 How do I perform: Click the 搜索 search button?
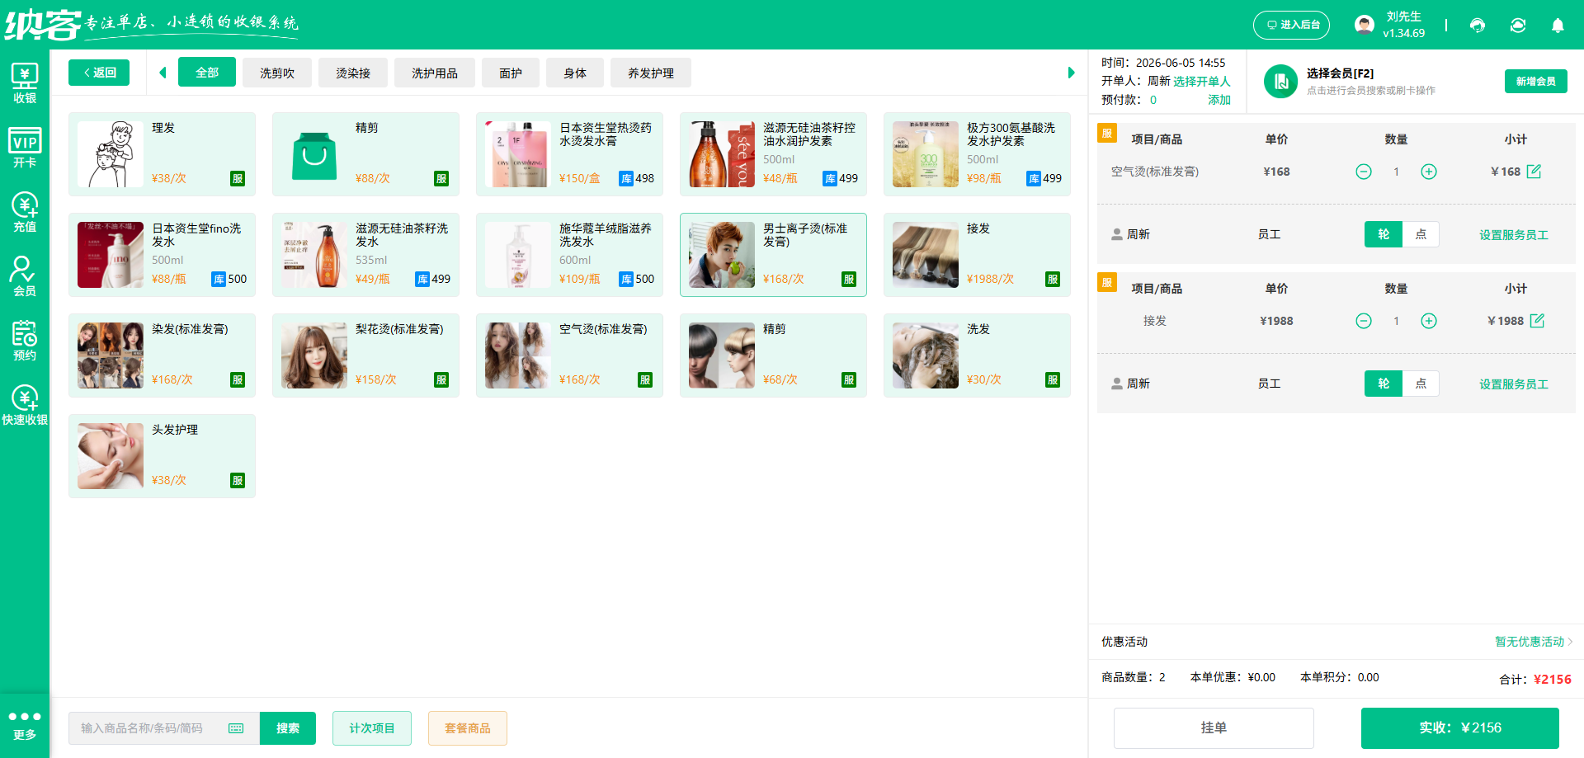288,728
